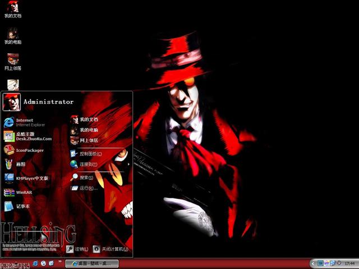Click the 17:44 taskbar clock
Screen dimensions: 359x269
coord(349,264)
